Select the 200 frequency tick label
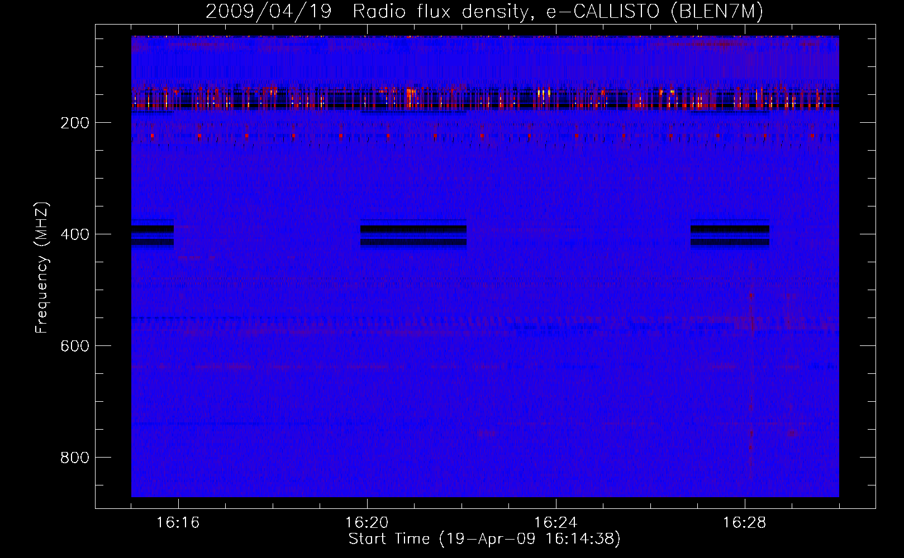Screen dimensions: 904x558 coord(74,123)
